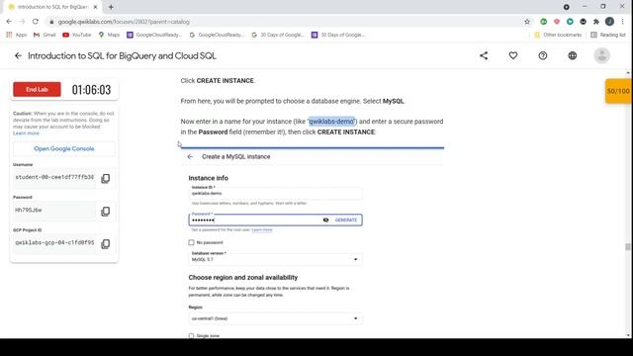Open the first 30 Days of Google bookmark
The height and width of the screenshot is (356, 633).
278,35
